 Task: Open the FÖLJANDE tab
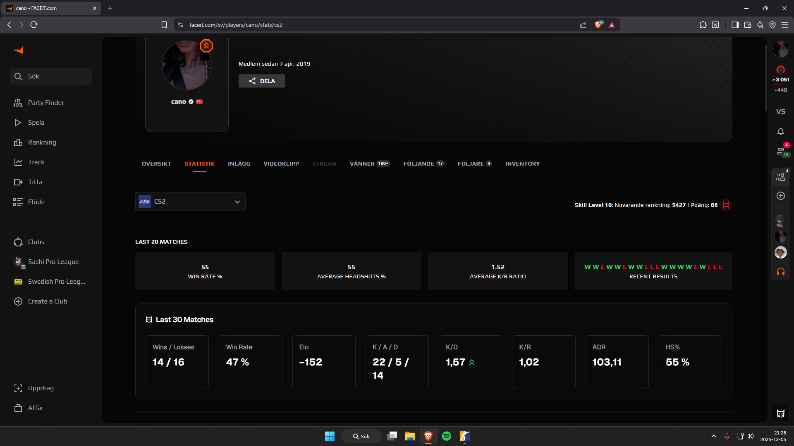pos(423,164)
